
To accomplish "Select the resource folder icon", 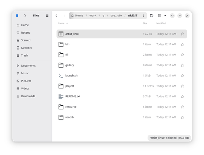I will coord(61,107).
